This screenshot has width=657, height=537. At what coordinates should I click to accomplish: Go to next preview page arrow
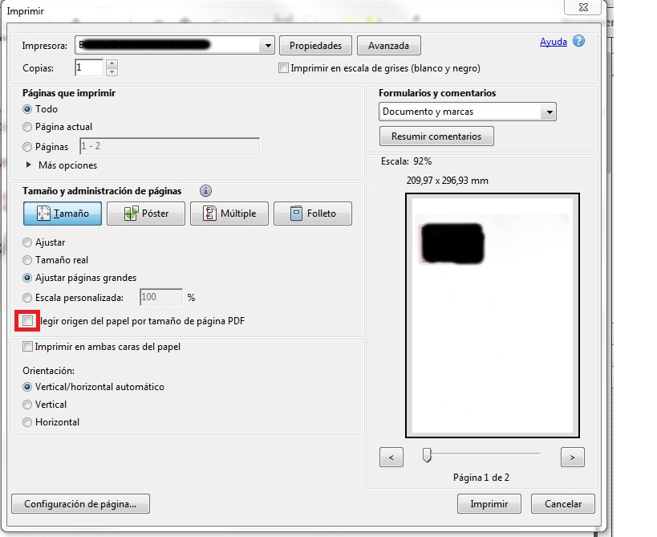pyautogui.click(x=572, y=458)
